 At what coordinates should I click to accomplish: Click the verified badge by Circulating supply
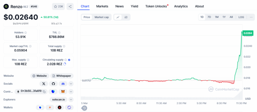(69, 60)
